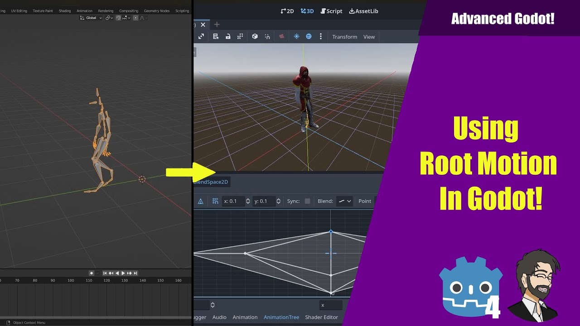The image size is (580, 326).
Task: Enable the Sync checkbox
Action: (307, 201)
